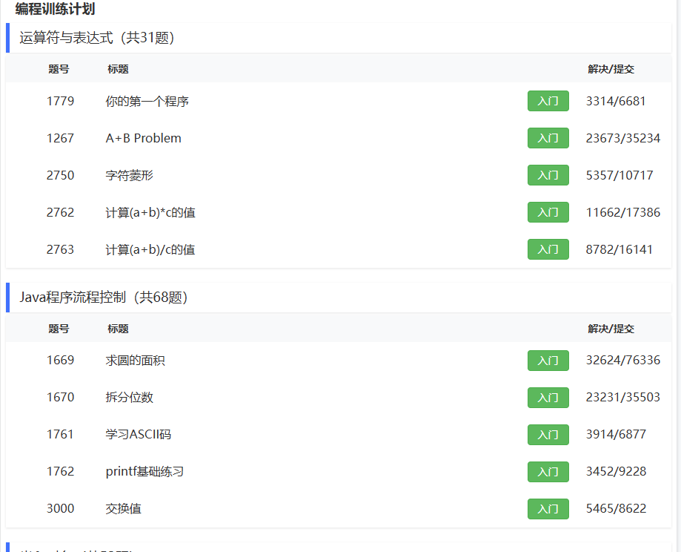
Task: Open problem titled 字符菱形
Action: [130, 175]
